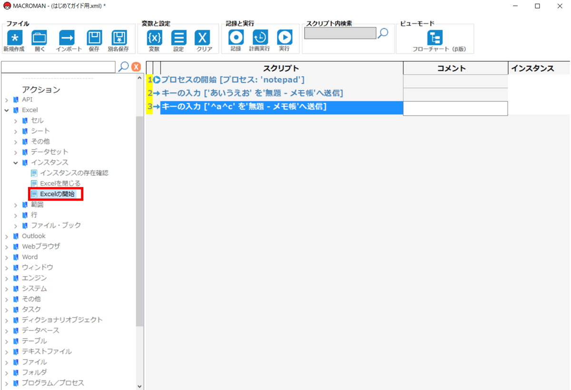Click the インスタンス column header
Viewport: 571px width, 390px height.
[x=532, y=69]
